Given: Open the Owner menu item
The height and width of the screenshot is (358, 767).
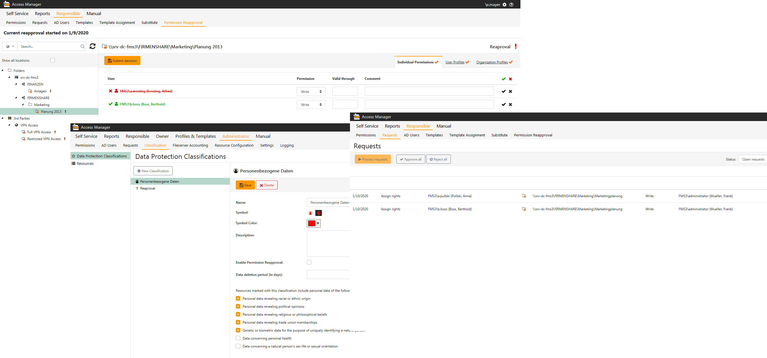Looking at the screenshot, I should coord(162,136).
